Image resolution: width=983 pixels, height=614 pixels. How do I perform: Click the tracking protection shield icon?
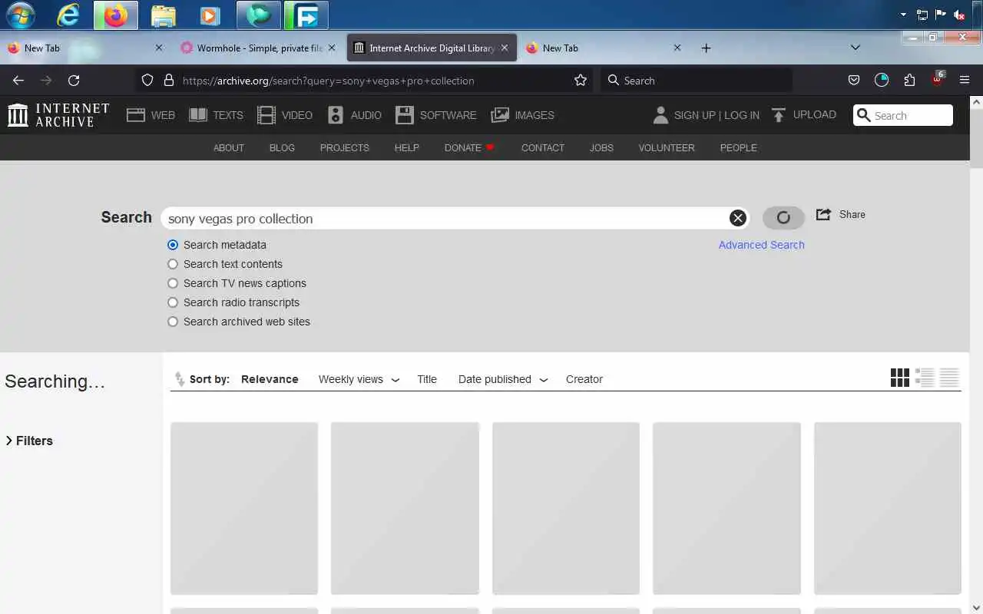click(148, 81)
